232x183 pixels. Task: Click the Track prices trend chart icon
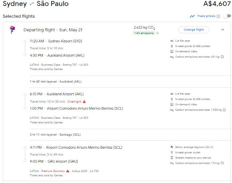[x=192, y=16]
